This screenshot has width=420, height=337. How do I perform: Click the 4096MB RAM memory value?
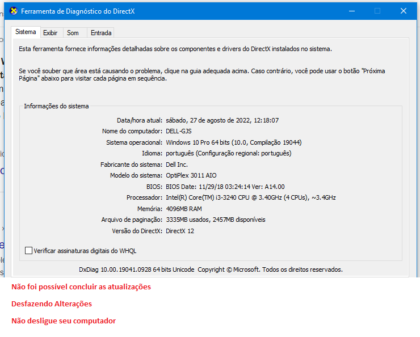click(x=184, y=209)
